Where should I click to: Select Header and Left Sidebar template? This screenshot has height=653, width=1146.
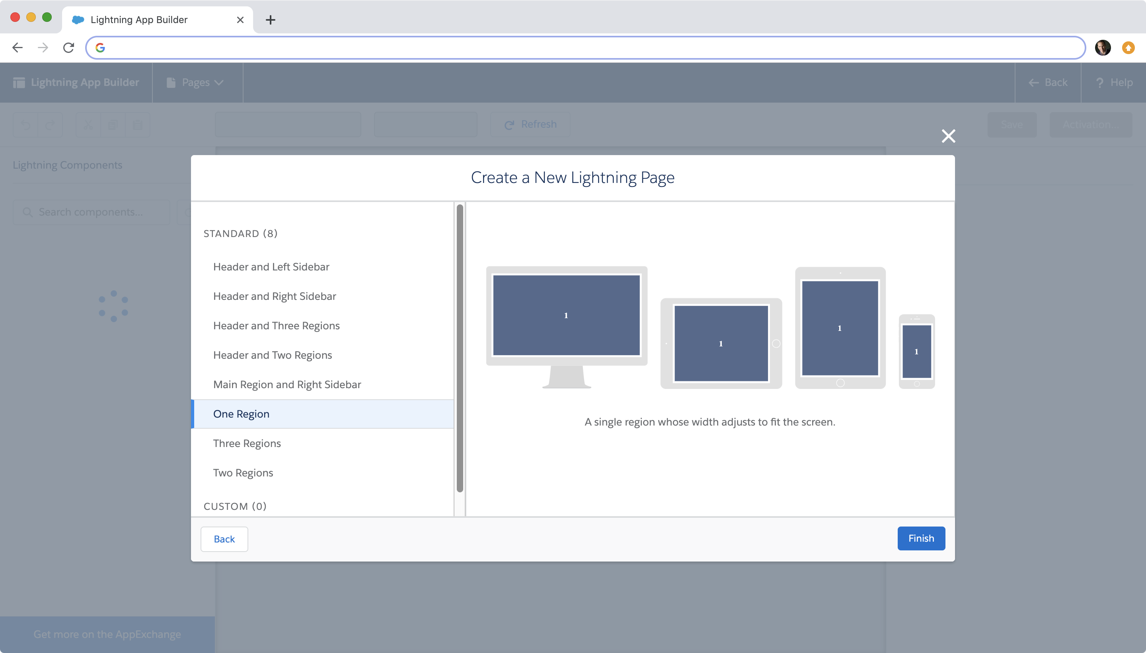322,267
